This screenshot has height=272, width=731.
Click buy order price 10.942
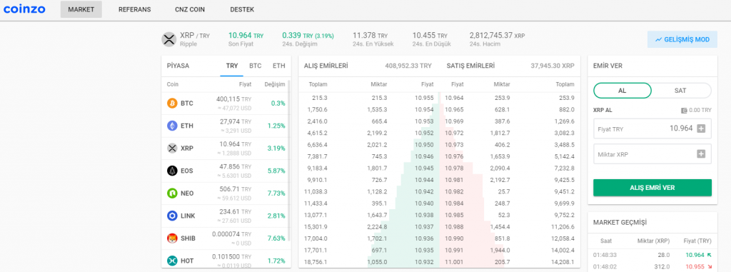click(x=424, y=191)
